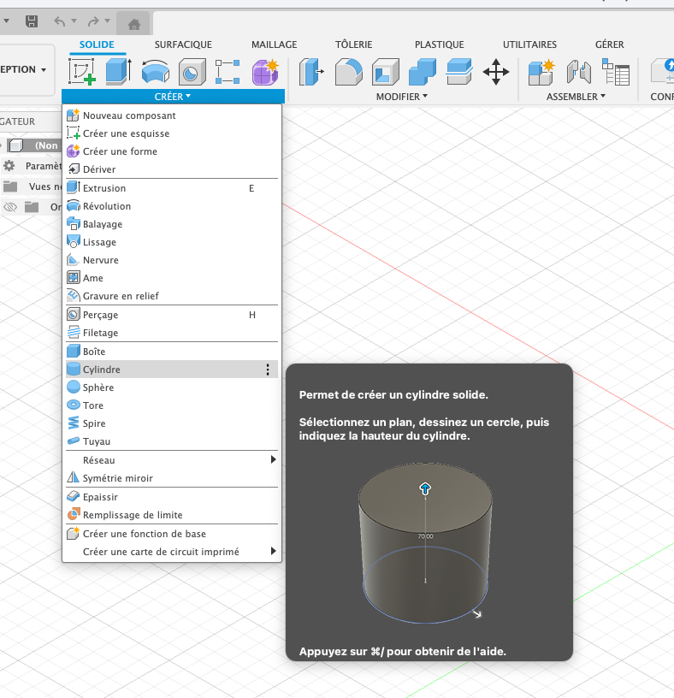Click the Undo arrow button
The height and width of the screenshot is (698, 674).
[x=60, y=21]
